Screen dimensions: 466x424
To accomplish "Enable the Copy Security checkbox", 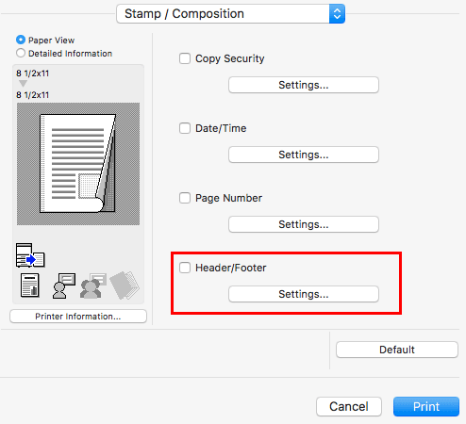I will coord(185,58).
